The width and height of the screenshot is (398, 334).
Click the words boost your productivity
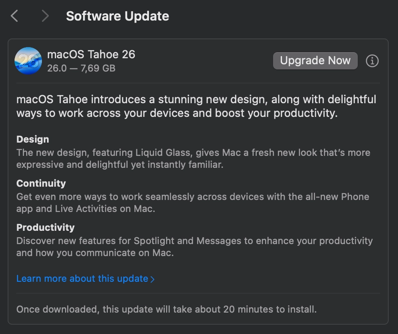click(x=276, y=113)
